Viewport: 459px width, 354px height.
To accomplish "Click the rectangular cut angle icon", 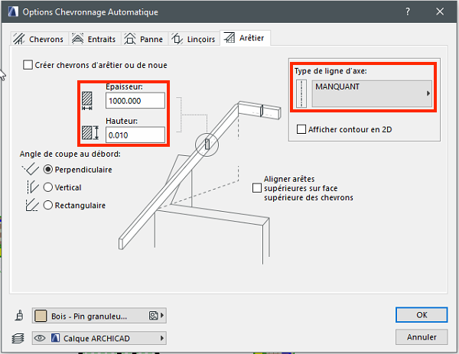I will 32,205.
